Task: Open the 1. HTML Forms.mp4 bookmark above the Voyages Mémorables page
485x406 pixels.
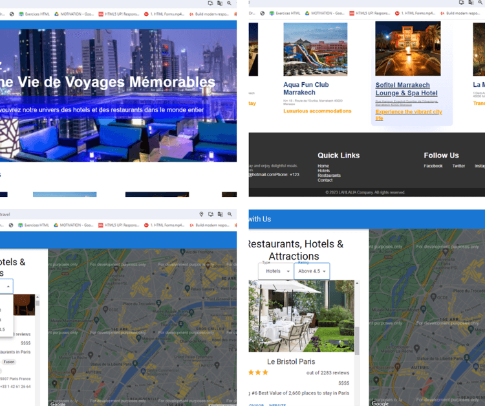Action: 164,14
